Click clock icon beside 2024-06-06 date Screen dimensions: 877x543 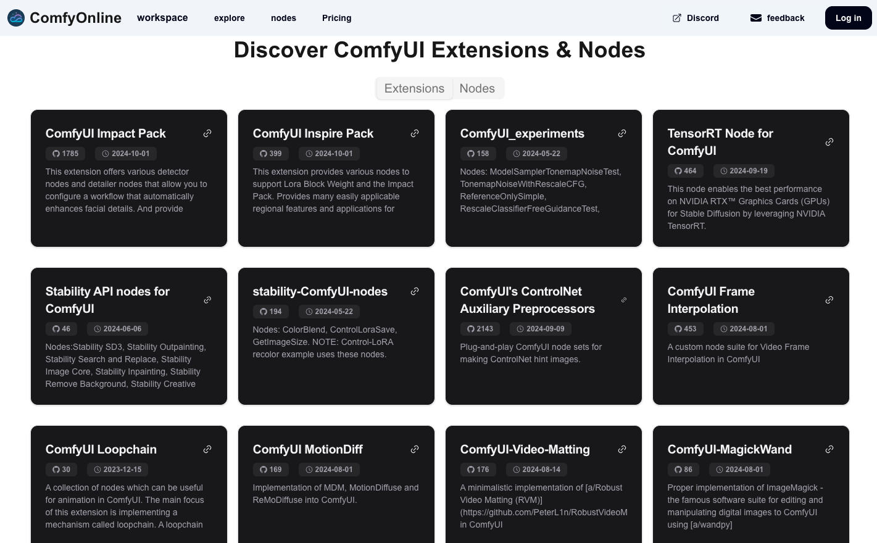tap(98, 329)
